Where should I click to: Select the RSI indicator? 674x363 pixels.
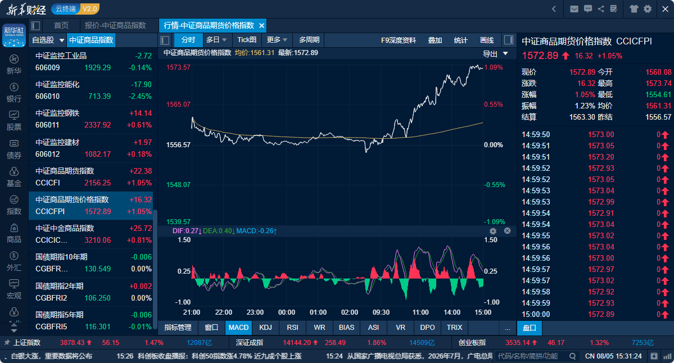[292, 328]
